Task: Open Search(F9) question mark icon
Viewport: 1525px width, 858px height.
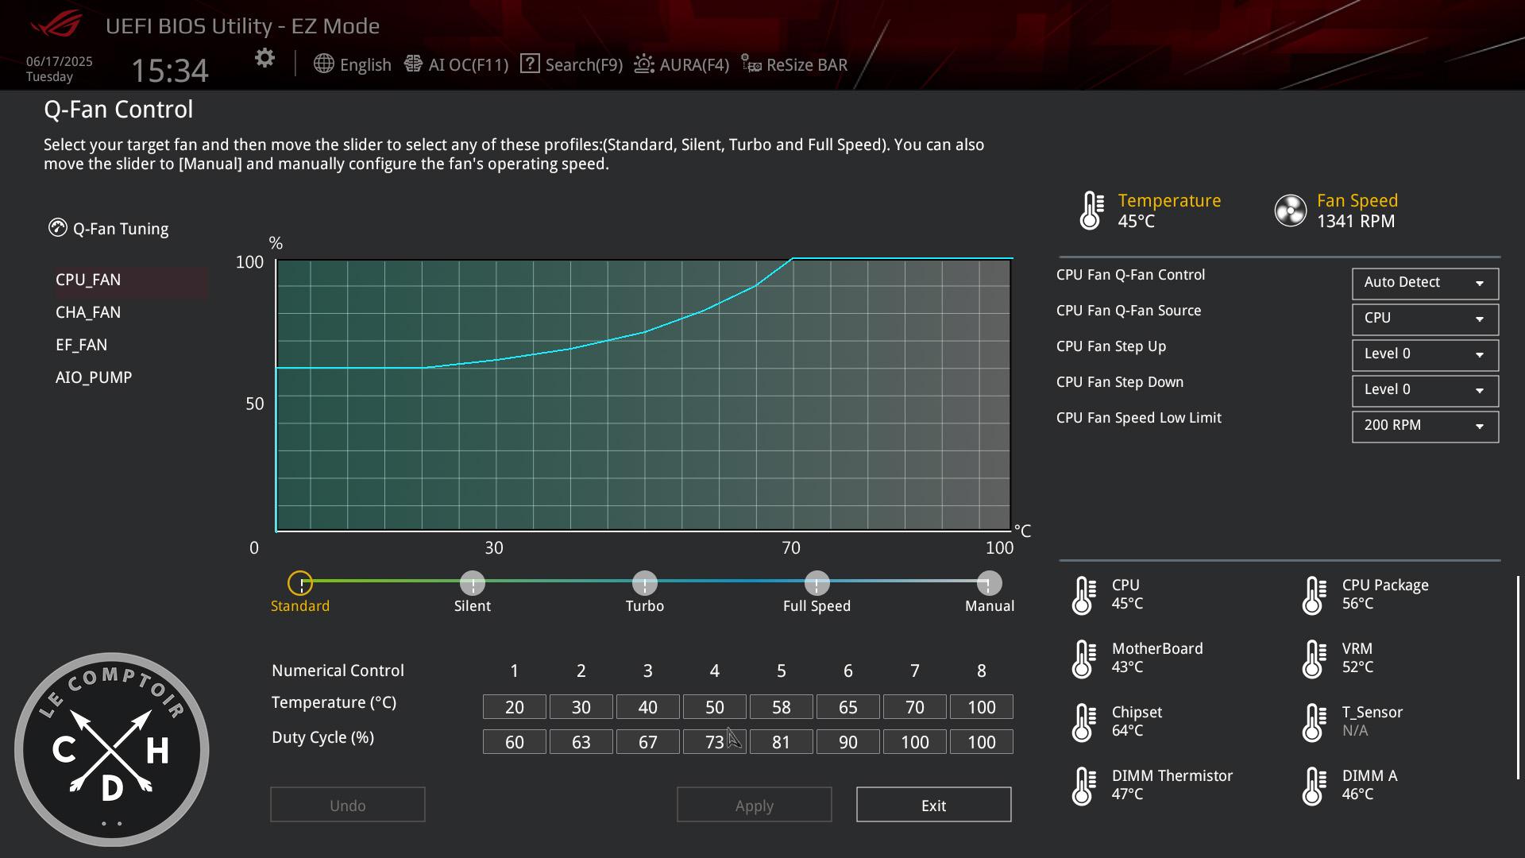Action: 530,64
